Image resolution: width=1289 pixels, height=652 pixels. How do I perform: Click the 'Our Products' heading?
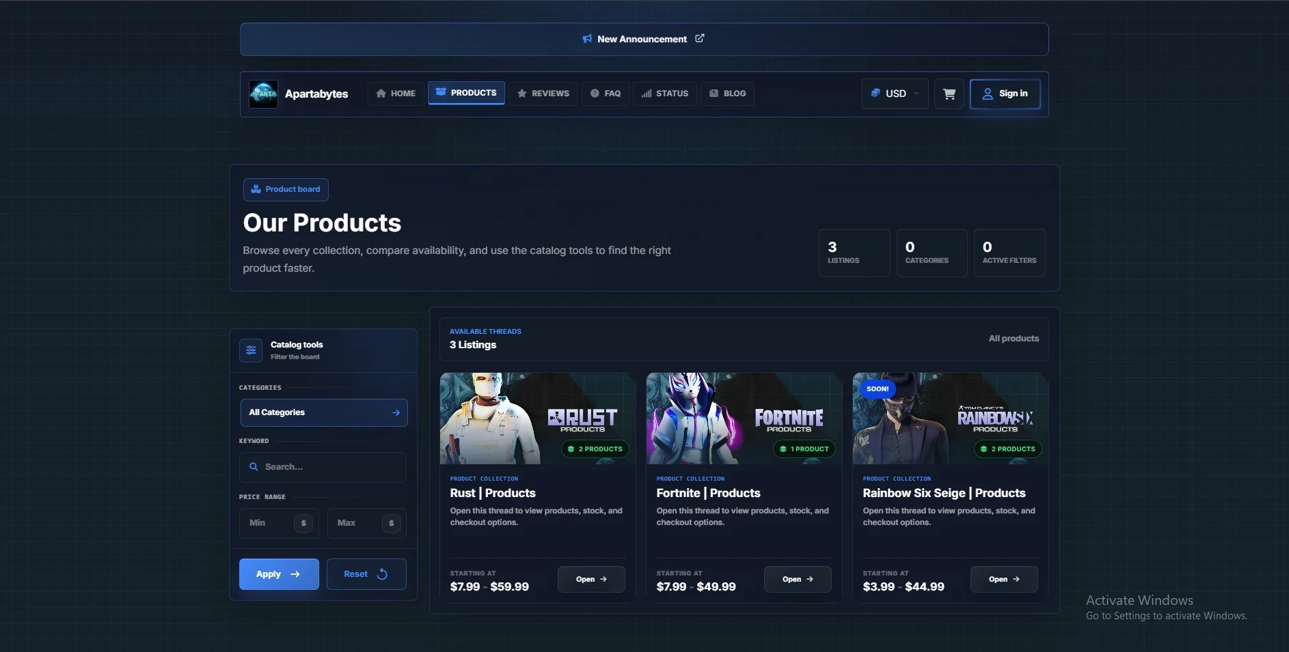pos(322,223)
